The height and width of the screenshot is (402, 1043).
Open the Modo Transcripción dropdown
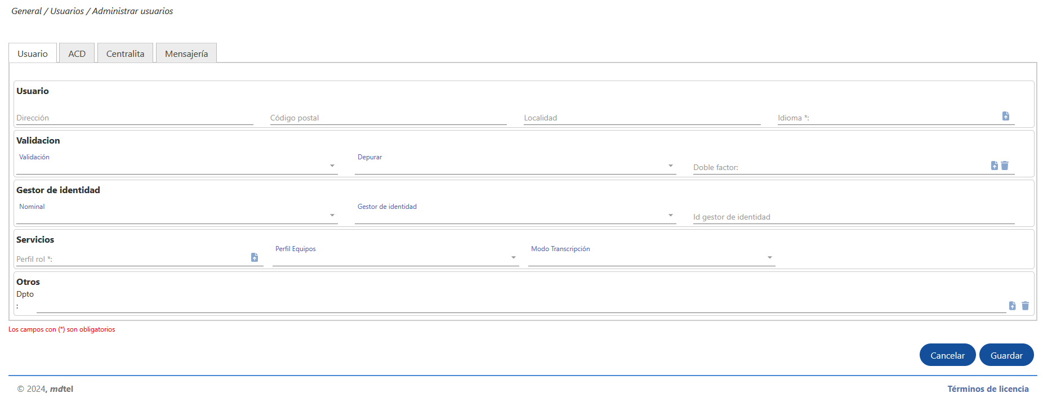(652, 258)
